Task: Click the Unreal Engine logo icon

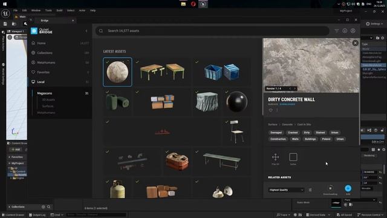Action: (5, 13)
